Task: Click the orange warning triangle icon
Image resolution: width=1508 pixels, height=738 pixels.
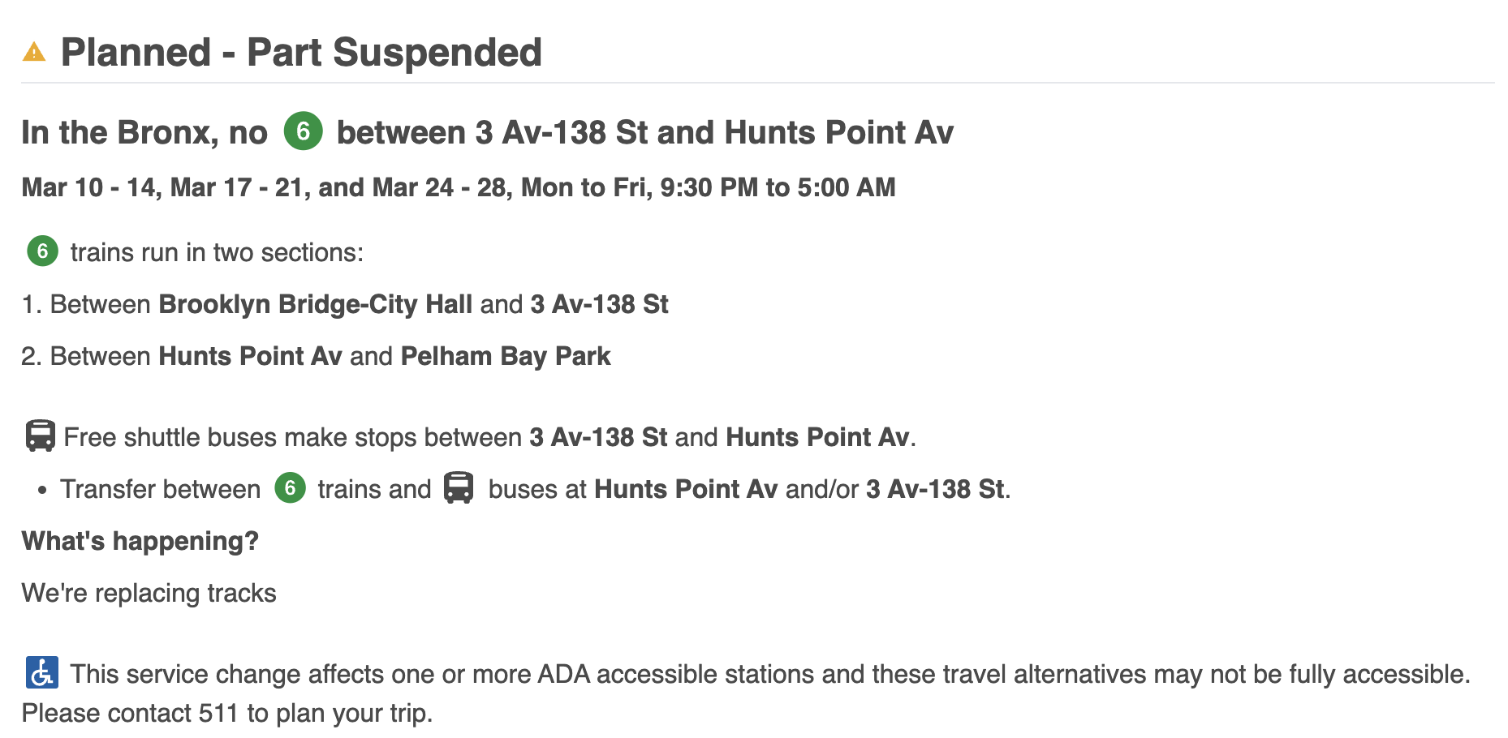Action: pyautogui.click(x=34, y=53)
